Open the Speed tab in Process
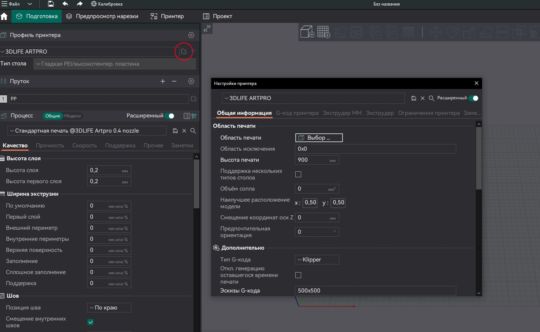Image resolution: width=540 pixels, height=332 pixels. [85, 146]
